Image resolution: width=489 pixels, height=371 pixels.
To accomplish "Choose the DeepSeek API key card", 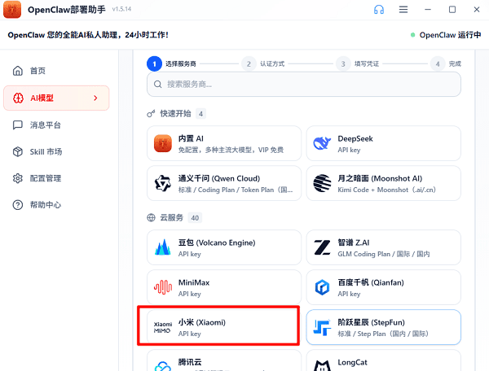I will [384, 143].
